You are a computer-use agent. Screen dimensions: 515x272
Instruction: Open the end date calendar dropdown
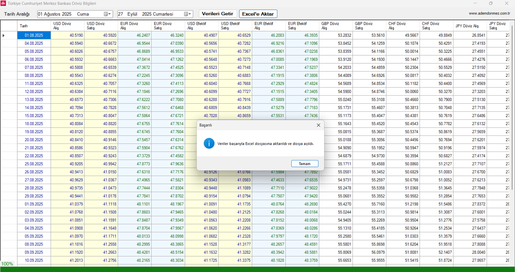(187, 14)
